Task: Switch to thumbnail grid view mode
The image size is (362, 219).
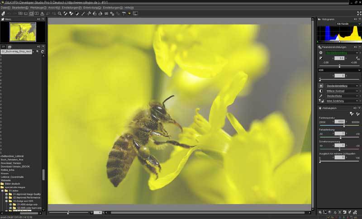Action: point(20,14)
